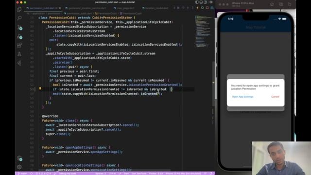Open Dart language mode selector
The height and width of the screenshot is (175, 311).
[x=126, y=174]
